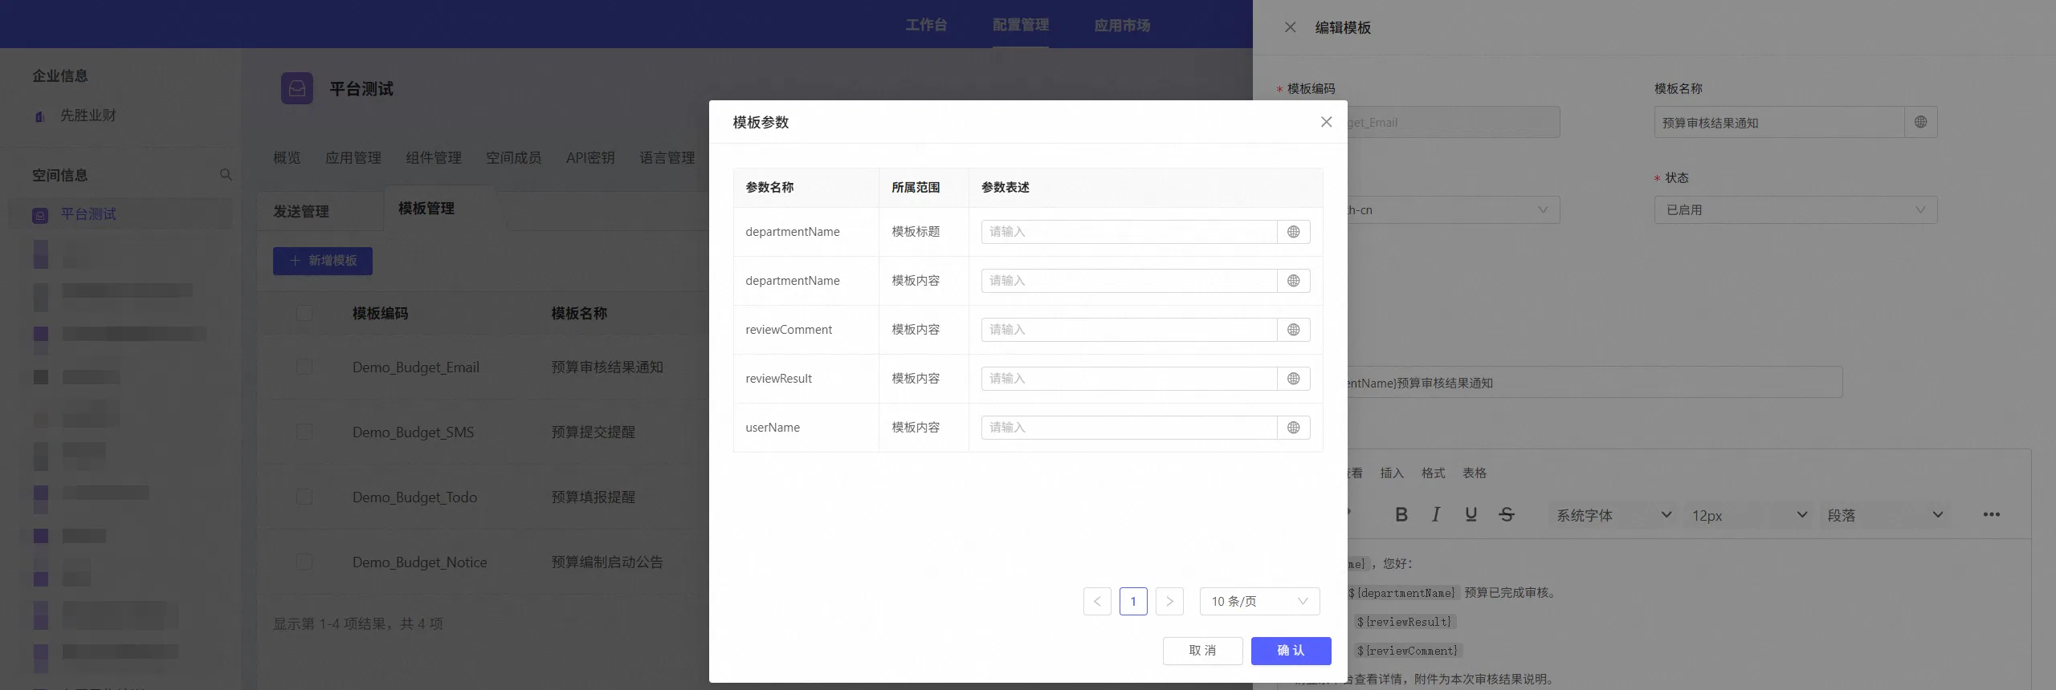Go to the previous page in the dialog pagination
The height and width of the screenshot is (690, 2056).
tap(1097, 601)
